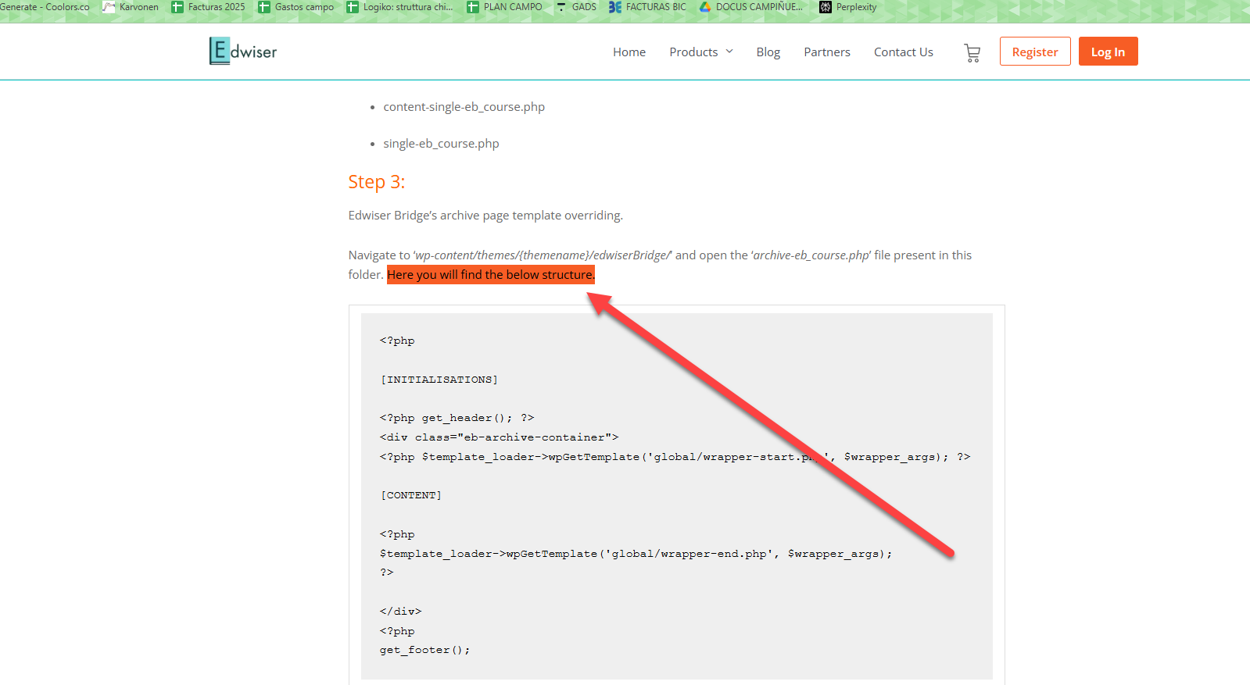Open the Facturas 2025 bookmark
Screen dimensions: 1250x685
point(208,7)
